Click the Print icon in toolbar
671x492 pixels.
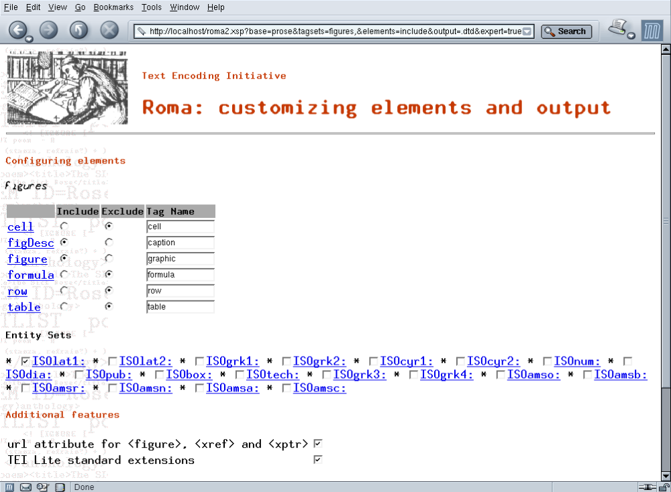tap(617, 27)
